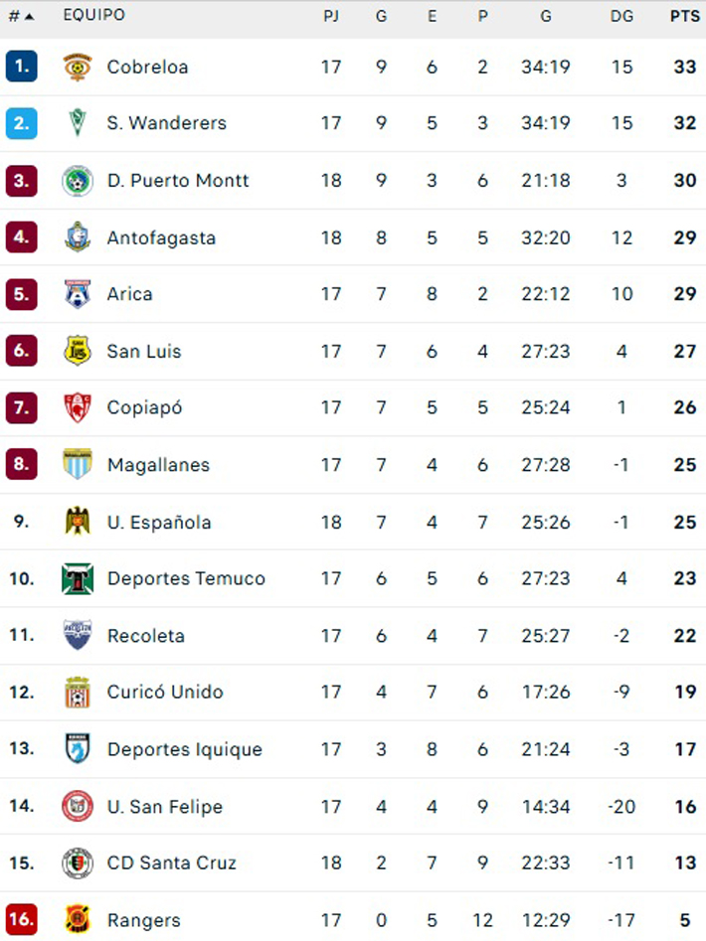Click the U. Española eagle crest

coord(78,521)
